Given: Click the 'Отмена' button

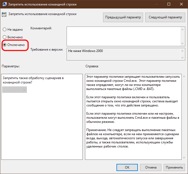Looking at the screenshot, I should [151, 167].
